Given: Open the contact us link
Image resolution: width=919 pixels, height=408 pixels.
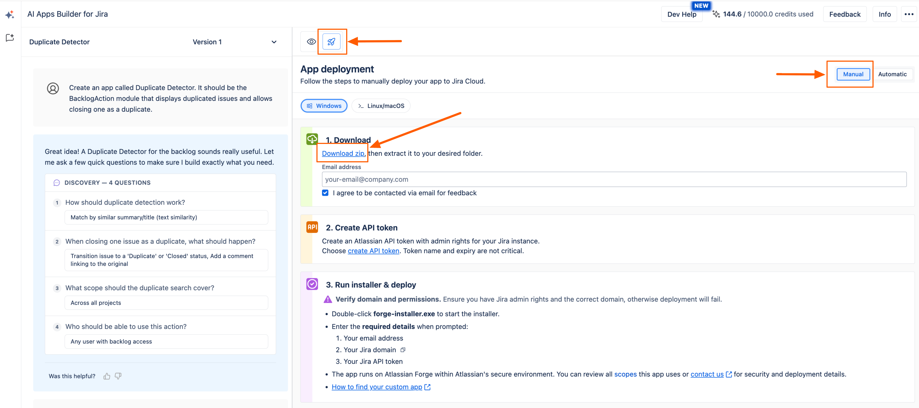Looking at the screenshot, I should click(x=707, y=374).
